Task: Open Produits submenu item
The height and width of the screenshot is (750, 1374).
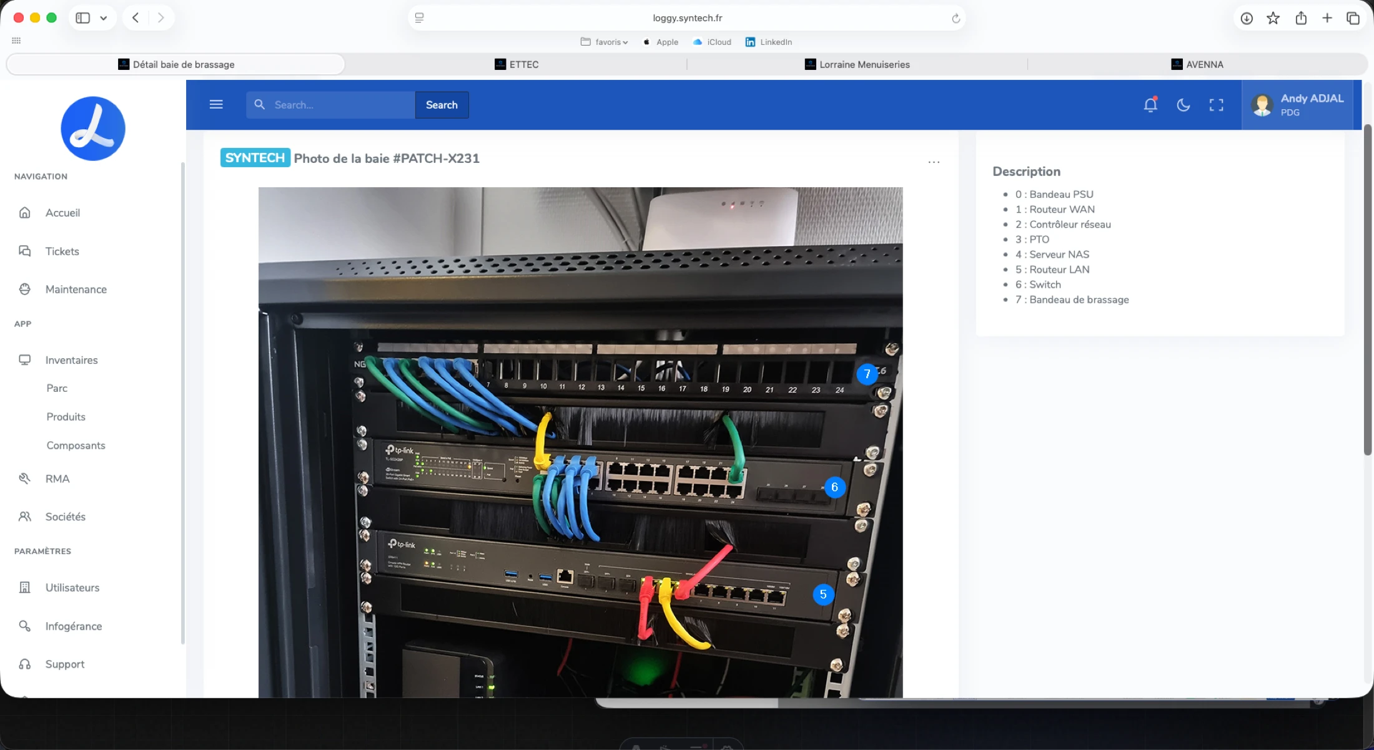Action: pos(66,417)
